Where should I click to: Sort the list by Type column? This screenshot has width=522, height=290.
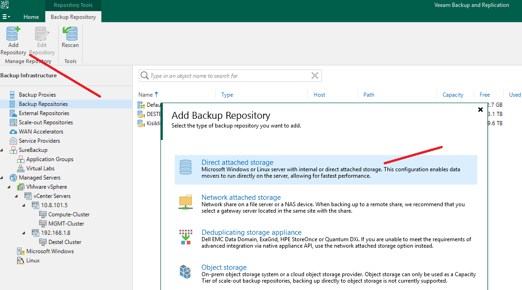click(227, 95)
